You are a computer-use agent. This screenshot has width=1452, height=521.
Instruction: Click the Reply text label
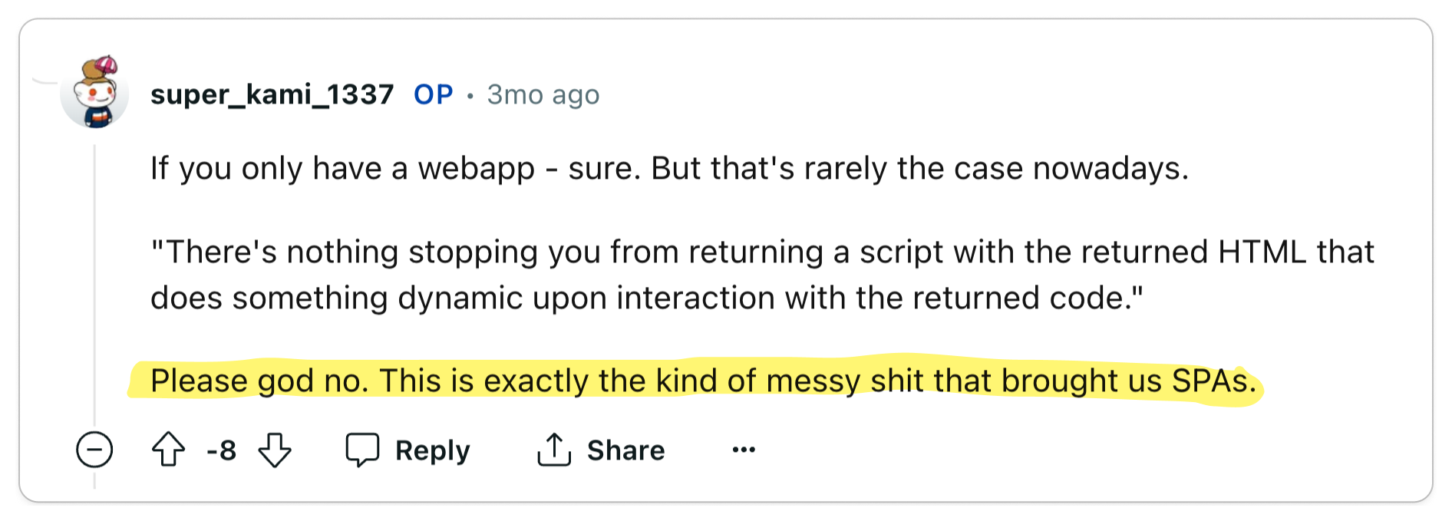pos(432,450)
